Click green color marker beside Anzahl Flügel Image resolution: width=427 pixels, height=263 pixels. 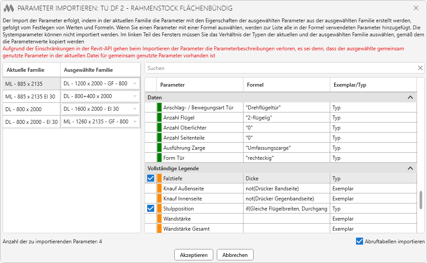(159, 117)
